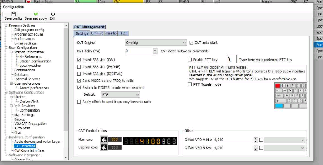Switch to the Settings tab
This screenshot has width=323, height=165.
click(82, 33)
